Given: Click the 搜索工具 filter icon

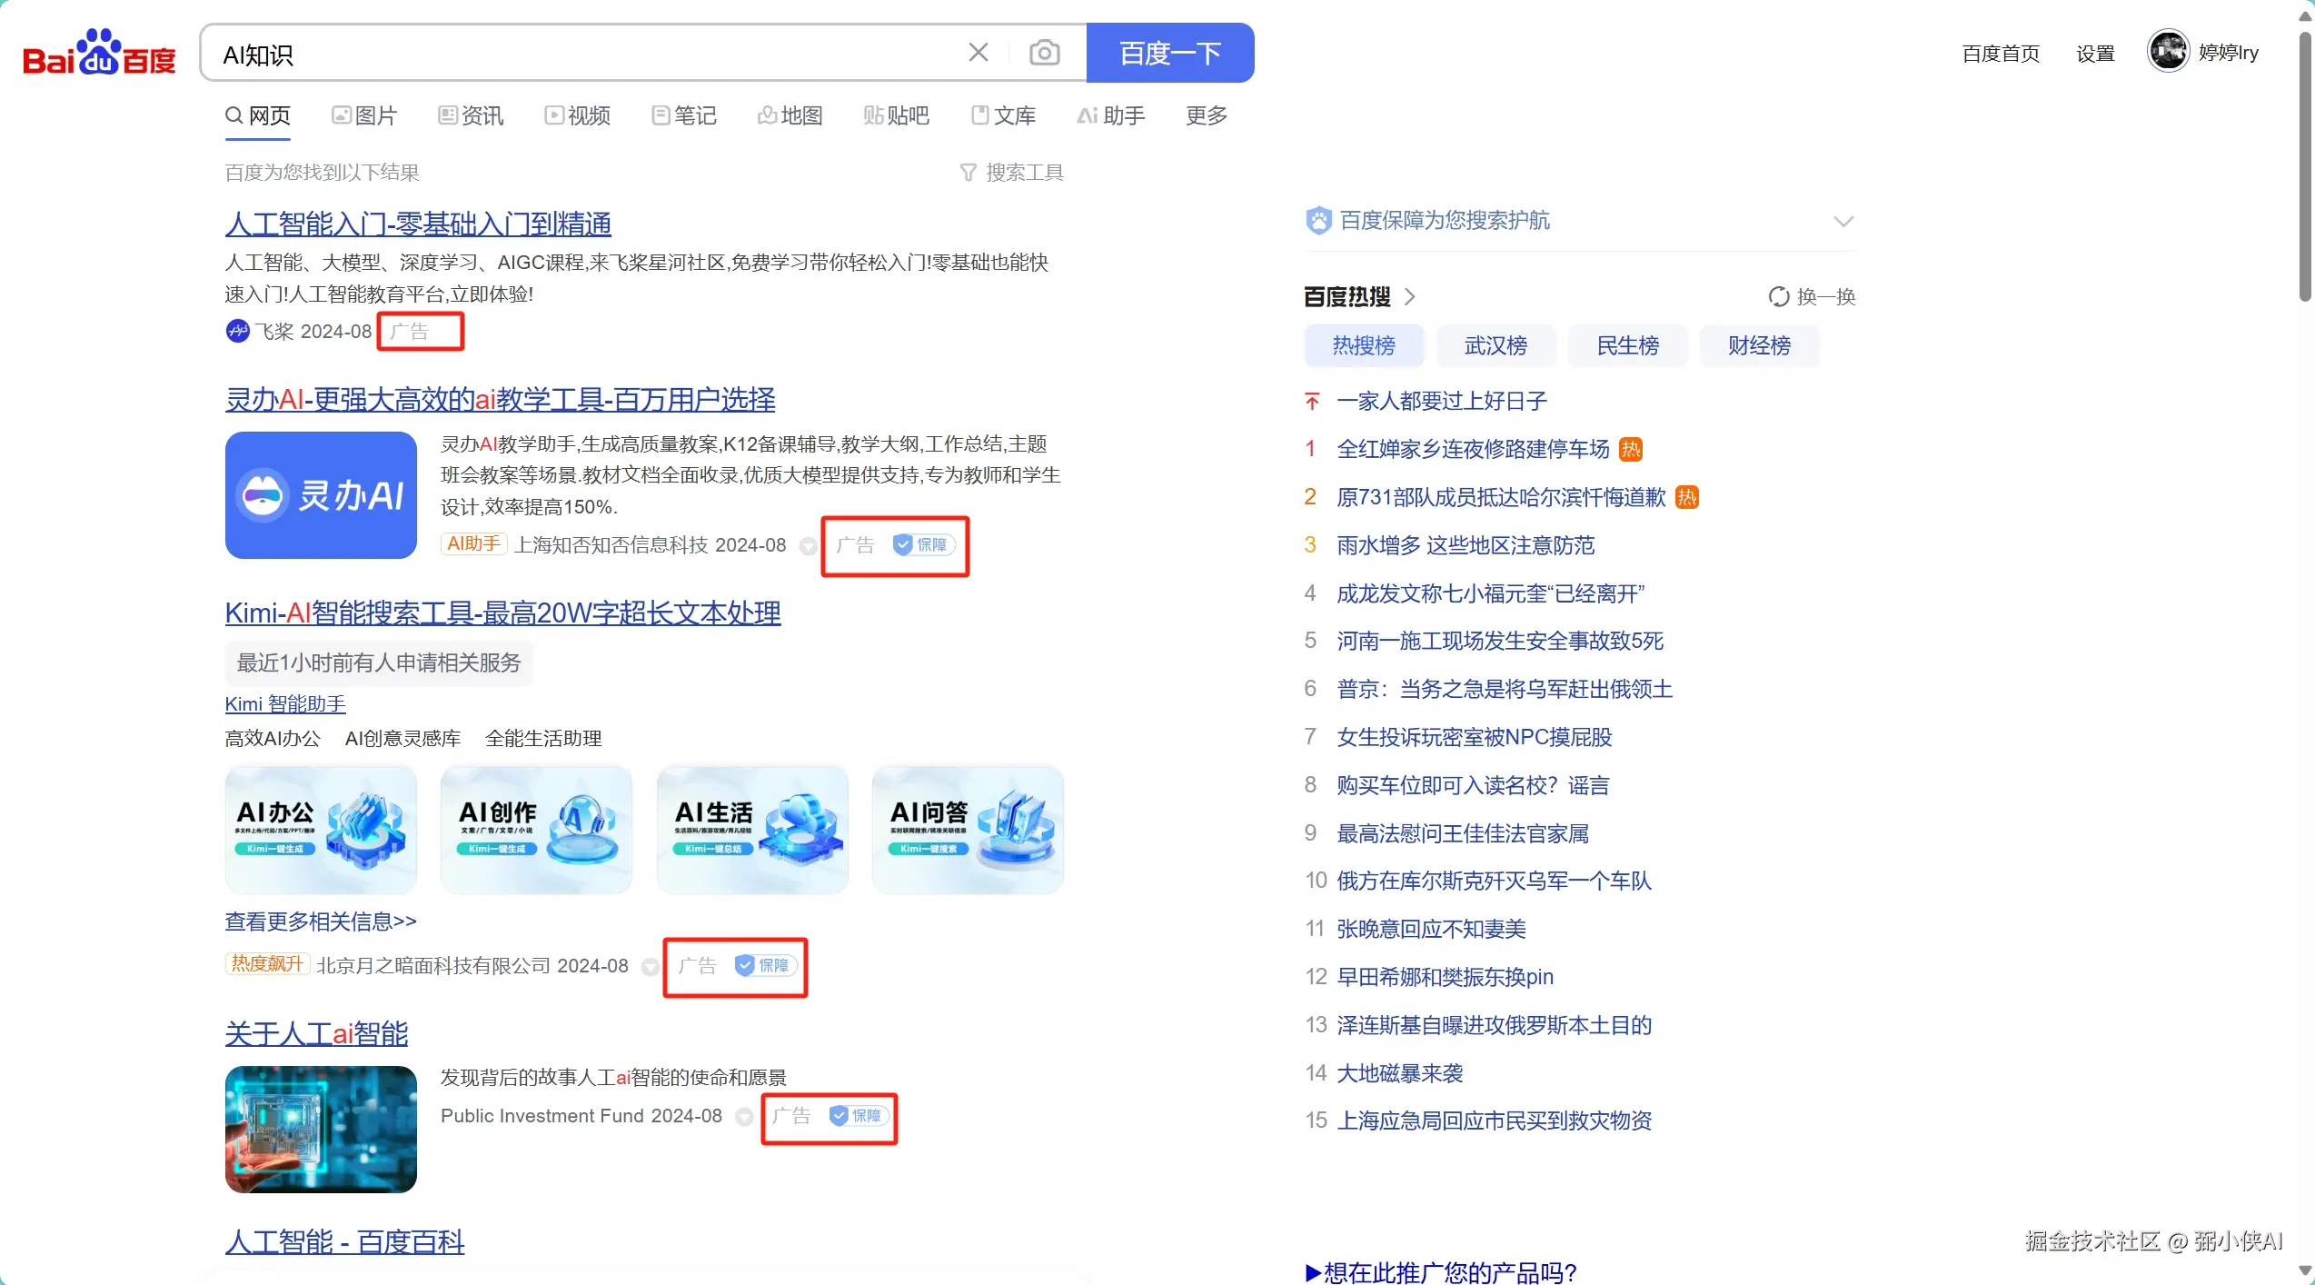Looking at the screenshot, I should point(968,173).
